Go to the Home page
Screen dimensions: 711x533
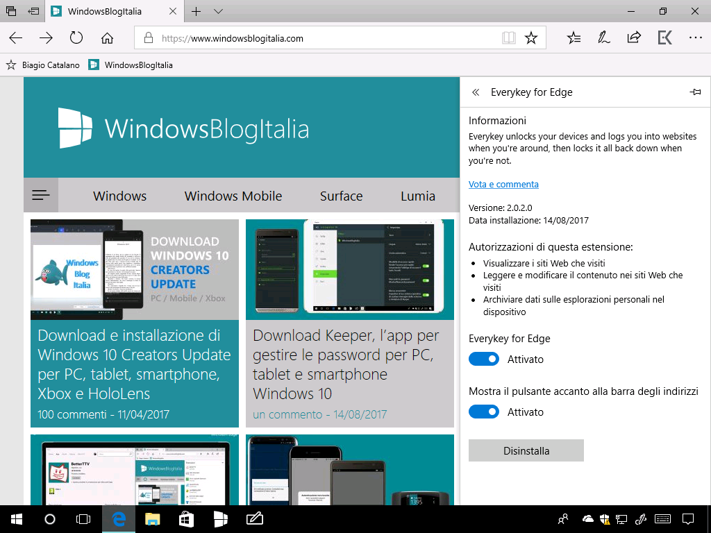click(107, 38)
